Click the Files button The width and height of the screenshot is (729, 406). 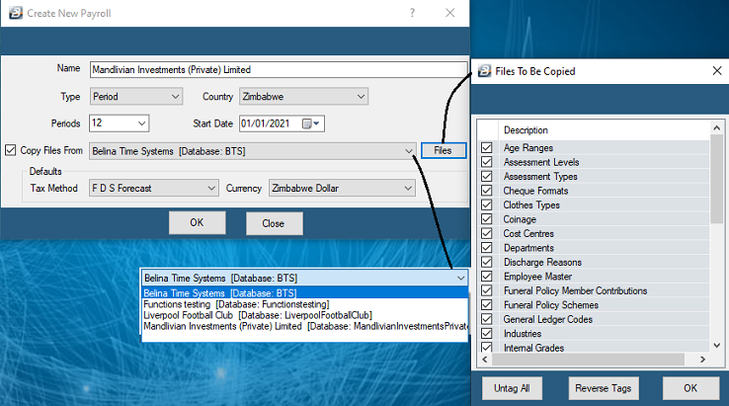coord(444,151)
